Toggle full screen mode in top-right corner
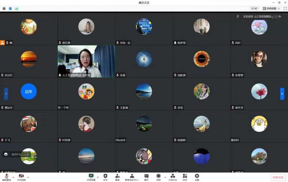Viewport: 288px width, 182px height. click(x=285, y=8)
